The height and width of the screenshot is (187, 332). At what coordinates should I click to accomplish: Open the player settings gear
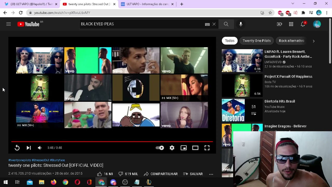pyautogui.click(x=172, y=148)
